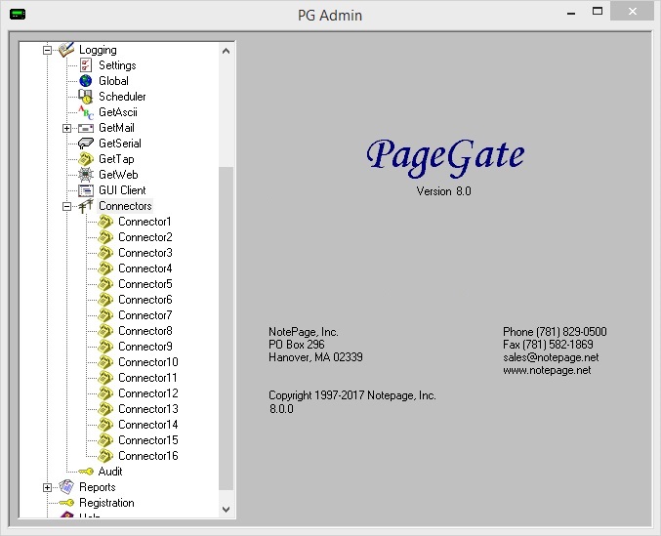661x536 pixels.
Task: Click the Connector11 phone icon
Action: pyautogui.click(x=105, y=378)
